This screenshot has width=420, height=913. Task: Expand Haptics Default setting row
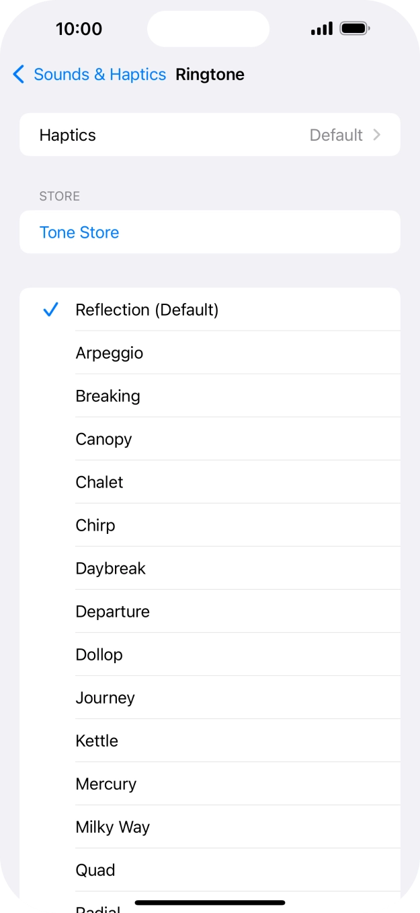pyautogui.click(x=210, y=135)
